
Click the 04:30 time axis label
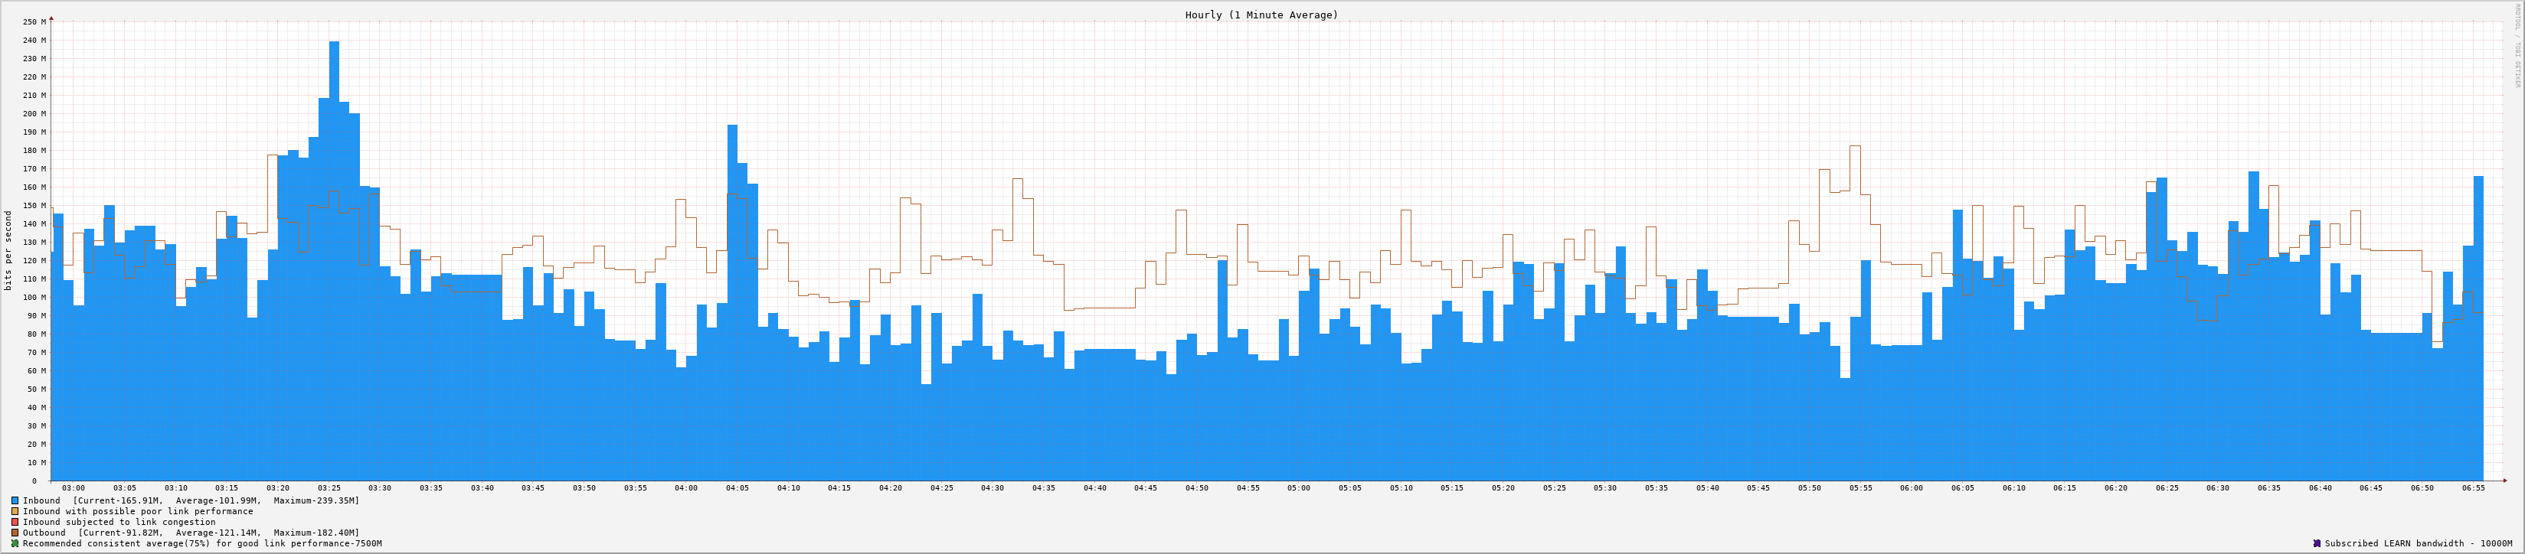pos(992,487)
